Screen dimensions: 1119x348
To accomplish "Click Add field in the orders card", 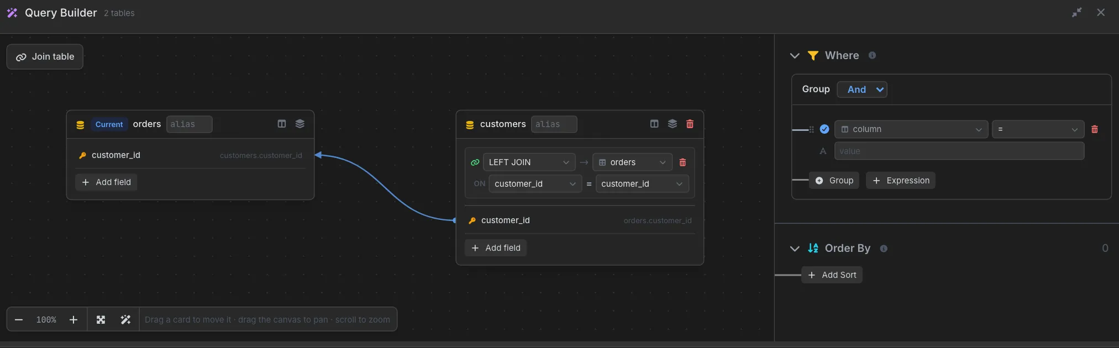I will 106,182.
